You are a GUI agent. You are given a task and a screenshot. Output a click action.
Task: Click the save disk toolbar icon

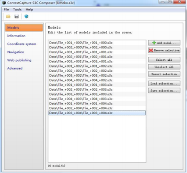pyautogui.click(x=16, y=16)
